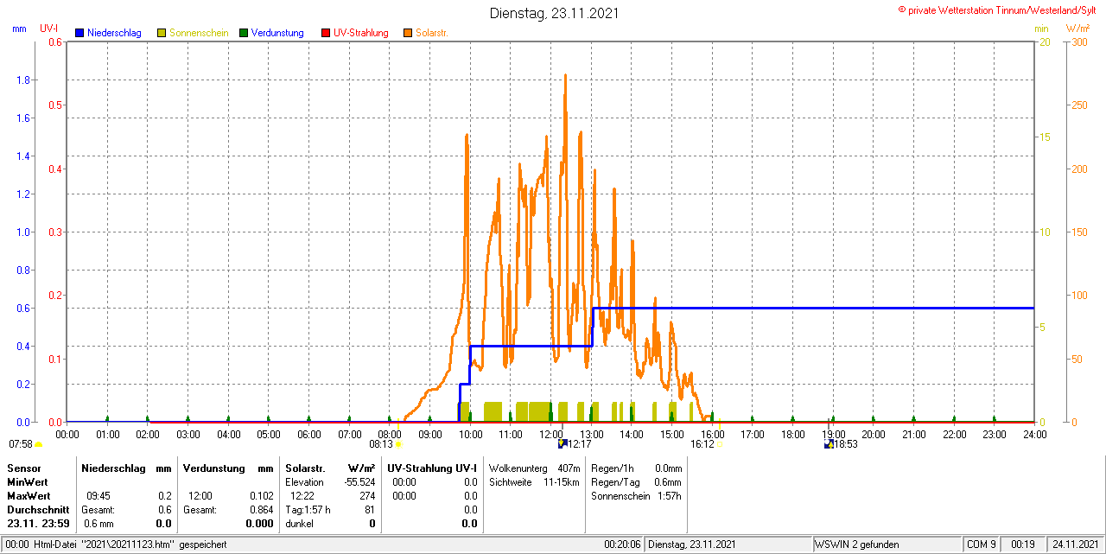
Task: Click the blue Niederschlag legend swatch
Action: point(79,33)
